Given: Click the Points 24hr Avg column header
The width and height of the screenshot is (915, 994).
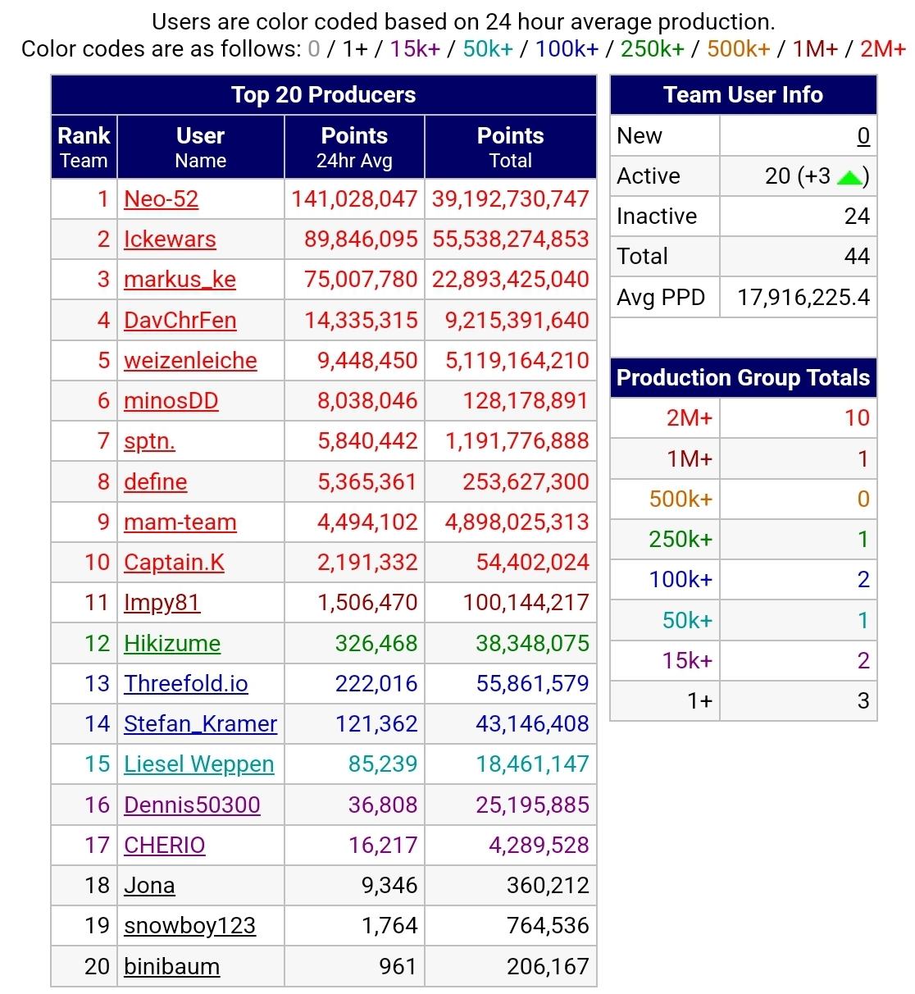Looking at the screenshot, I should tap(354, 147).
